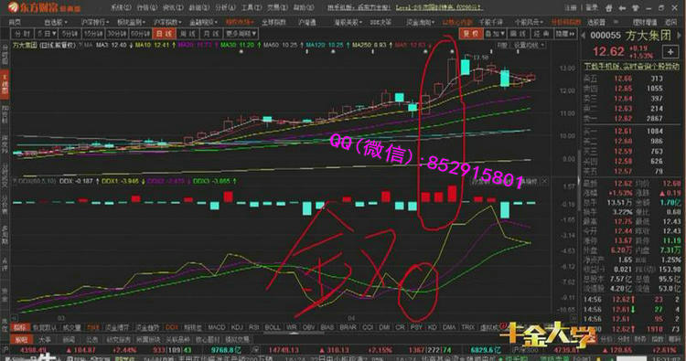This screenshot has width=686, height=361.
Task: Select the KDJ indicator tab
Action: (237, 327)
